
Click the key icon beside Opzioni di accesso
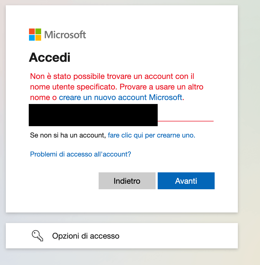click(37, 236)
